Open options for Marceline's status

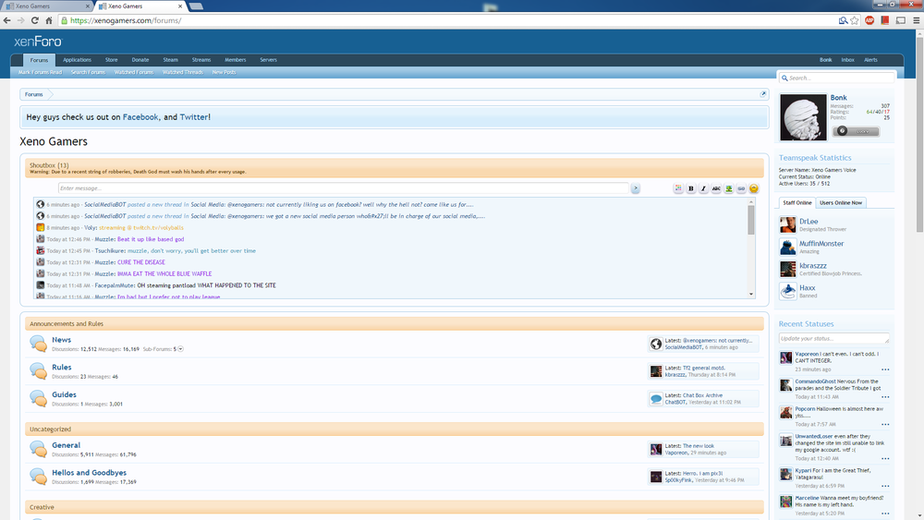pyautogui.click(x=885, y=514)
